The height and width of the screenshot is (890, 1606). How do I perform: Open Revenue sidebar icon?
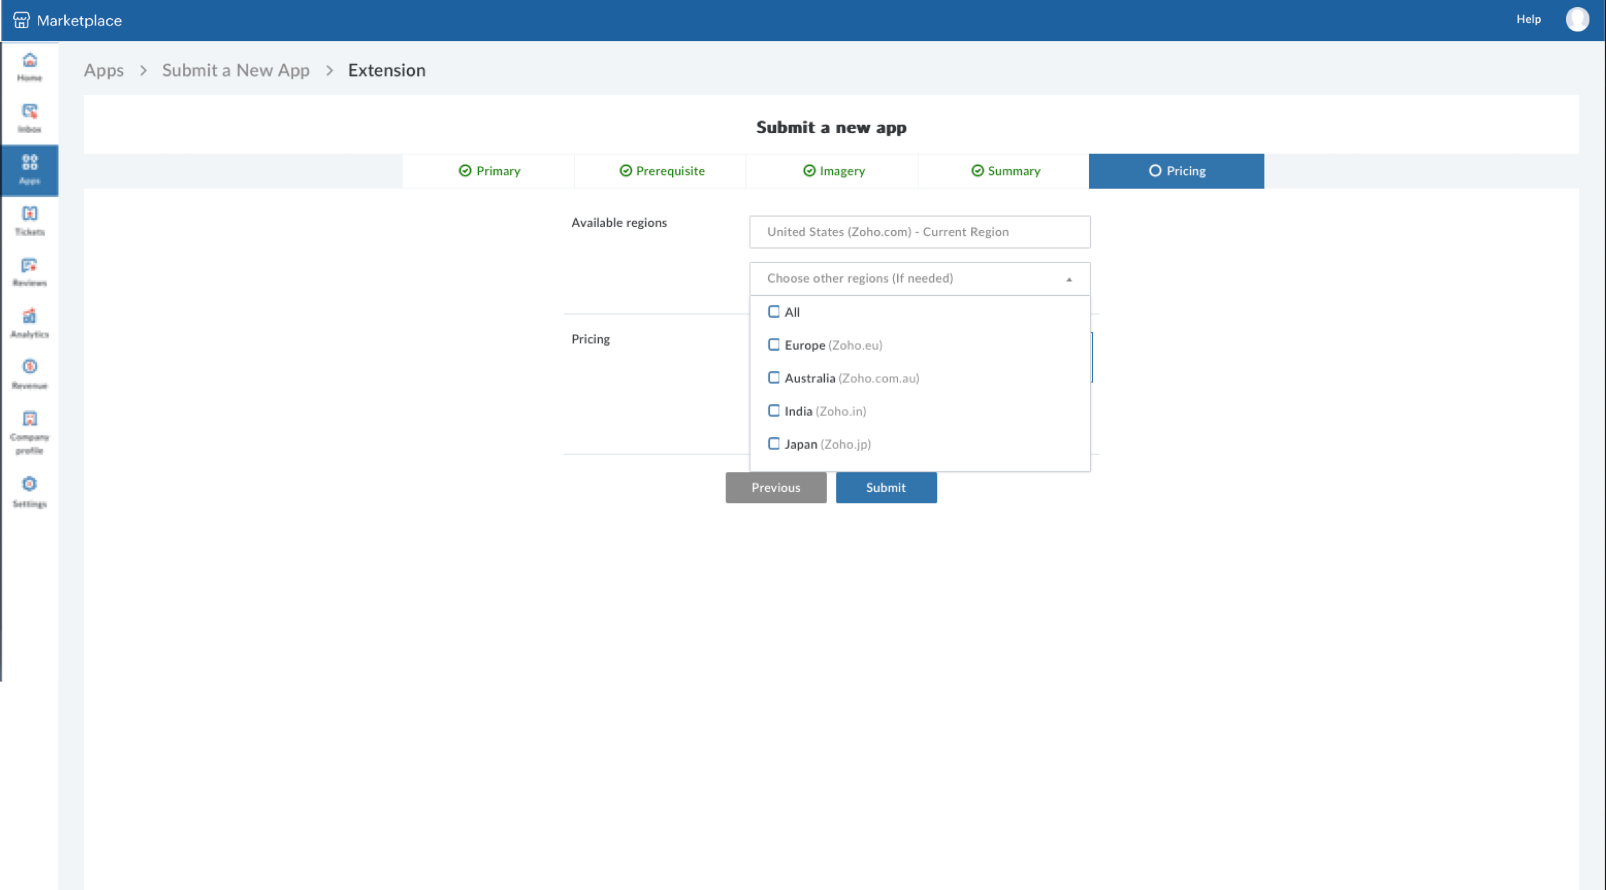point(29,374)
